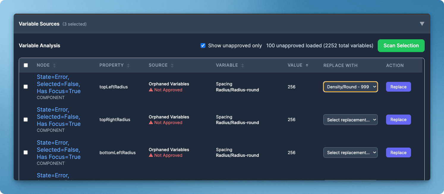
Task: Click Not Approved warning icon in topLeftRadius row
Action: pyautogui.click(x=151, y=90)
